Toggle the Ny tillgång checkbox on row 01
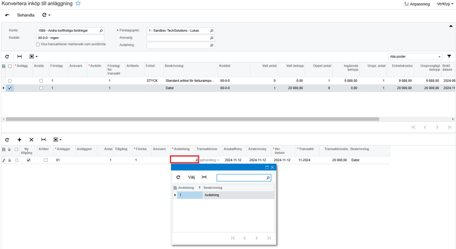The height and width of the screenshot is (249, 456). click(x=28, y=160)
